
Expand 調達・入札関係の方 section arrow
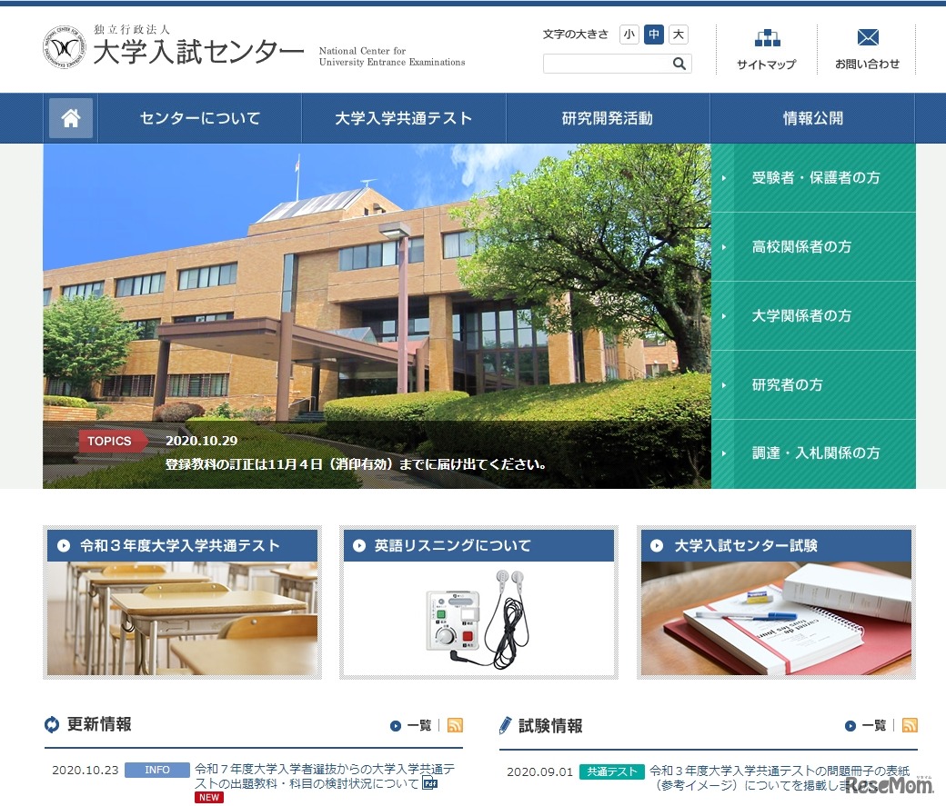(723, 453)
